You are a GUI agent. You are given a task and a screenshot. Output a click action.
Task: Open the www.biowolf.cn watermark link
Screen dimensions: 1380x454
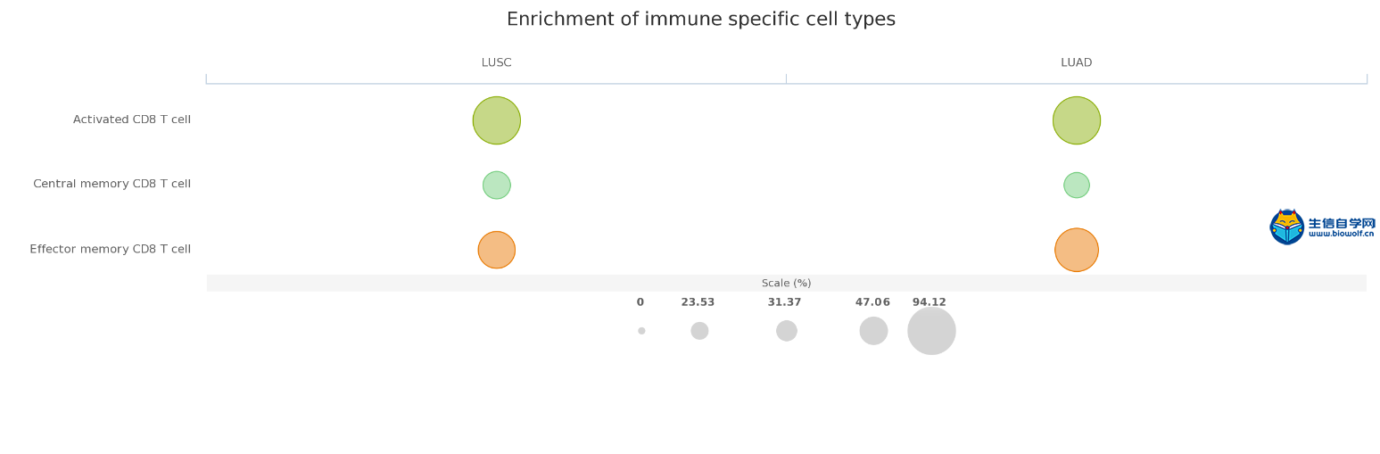tap(1342, 234)
